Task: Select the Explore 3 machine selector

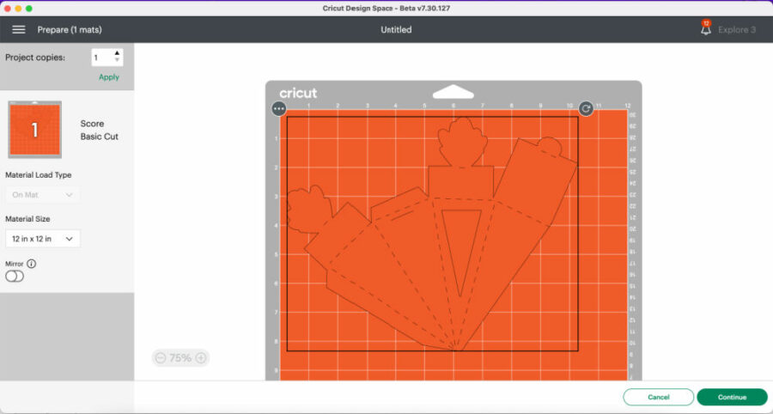Action: point(736,30)
